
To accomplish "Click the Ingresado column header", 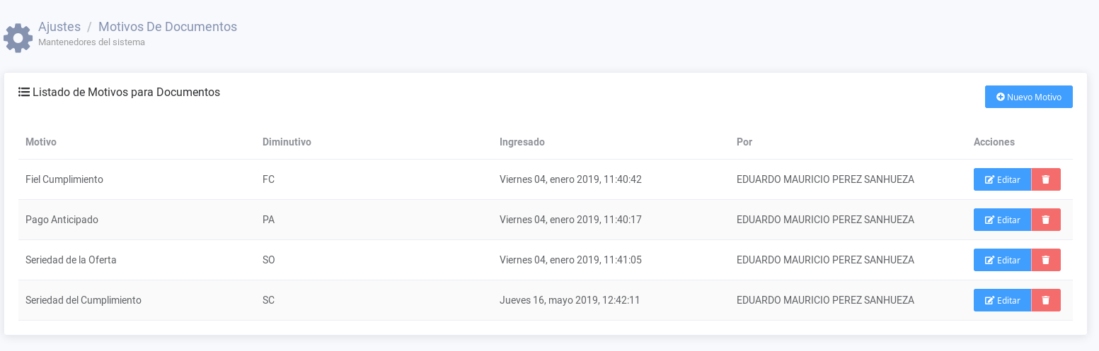I will 522,142.
